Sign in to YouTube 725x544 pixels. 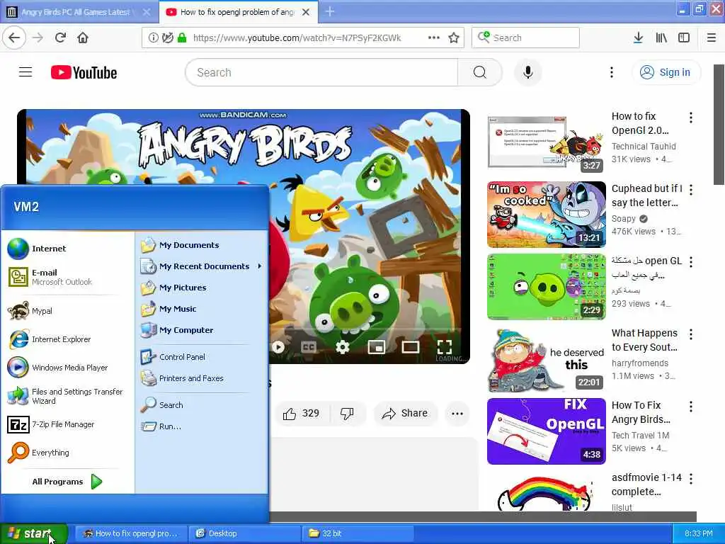(x=666, y=72)
